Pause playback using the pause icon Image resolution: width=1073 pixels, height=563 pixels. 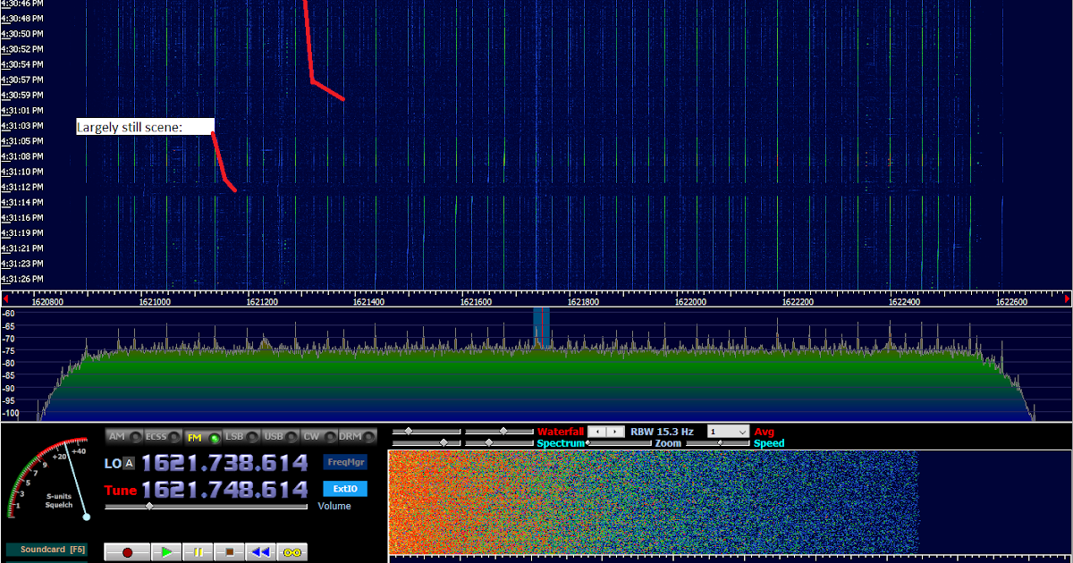(x=198, y=550)
